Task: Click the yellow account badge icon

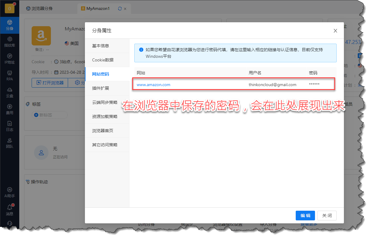Action: pos(10,8)
